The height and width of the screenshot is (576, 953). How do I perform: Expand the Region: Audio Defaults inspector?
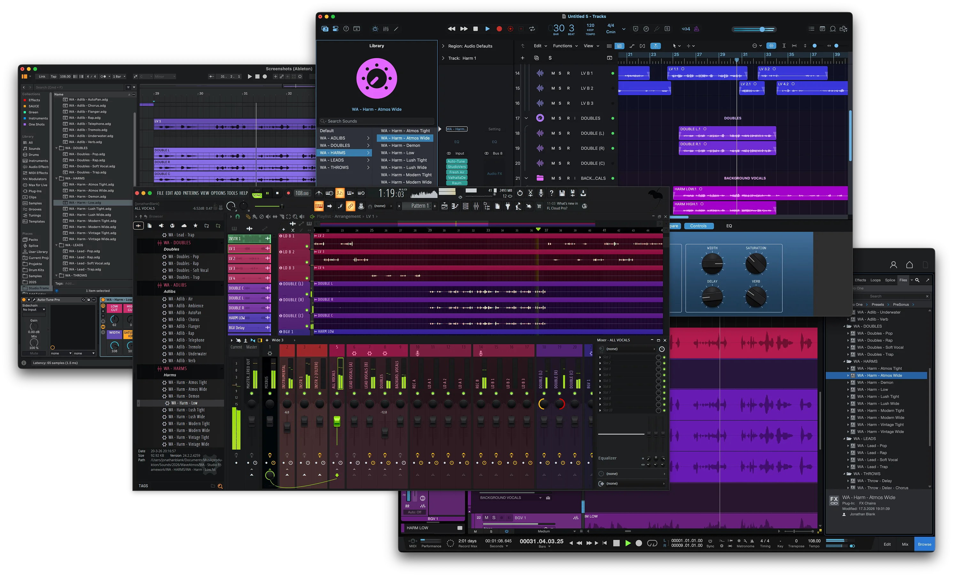443,46
